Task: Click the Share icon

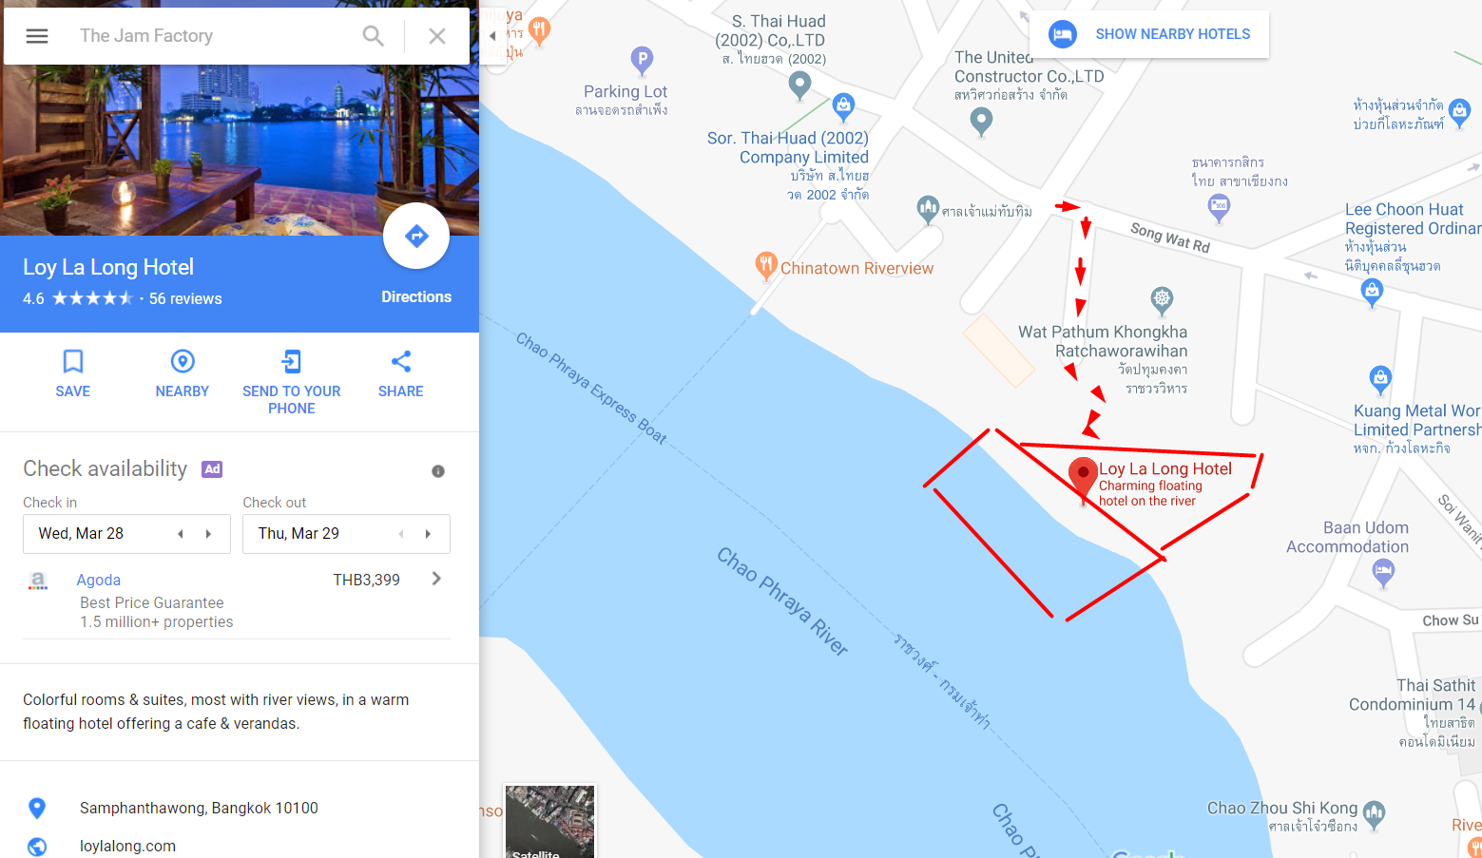Action: tap(401, 373)
